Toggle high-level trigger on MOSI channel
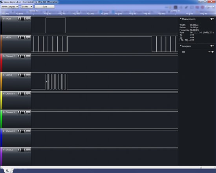Viewport: 216px width, 173px height. tap(22, 19)
